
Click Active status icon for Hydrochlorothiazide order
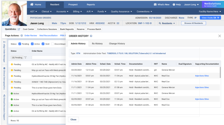click(x=12, y=93)
